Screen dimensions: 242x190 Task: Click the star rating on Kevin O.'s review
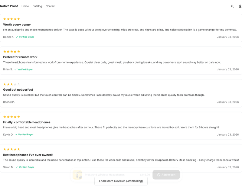click(x=11, y=117)
